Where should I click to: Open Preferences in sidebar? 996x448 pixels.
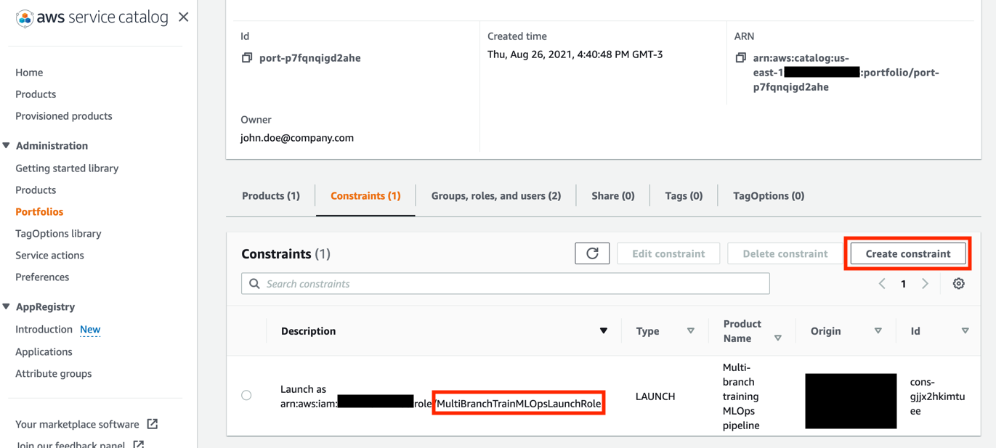tap(42, 277)
